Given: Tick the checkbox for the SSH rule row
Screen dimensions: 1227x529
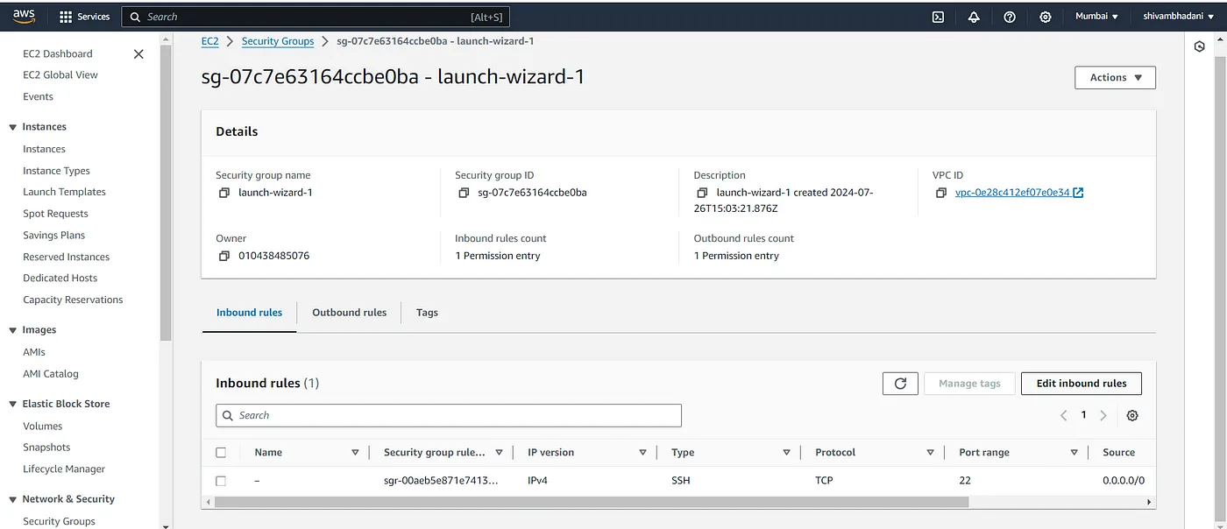Looking at the screenshot, I should click(221, 481).
